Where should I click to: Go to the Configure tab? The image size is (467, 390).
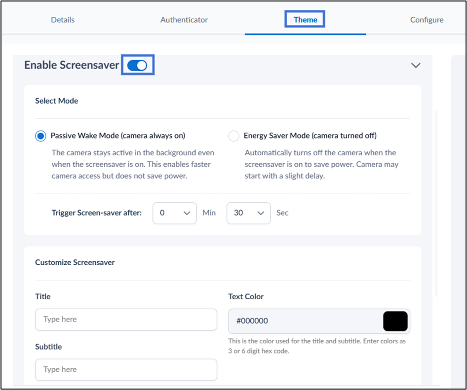coord(427,20)
